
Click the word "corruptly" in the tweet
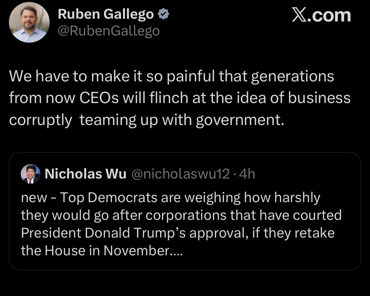[40, 120]
